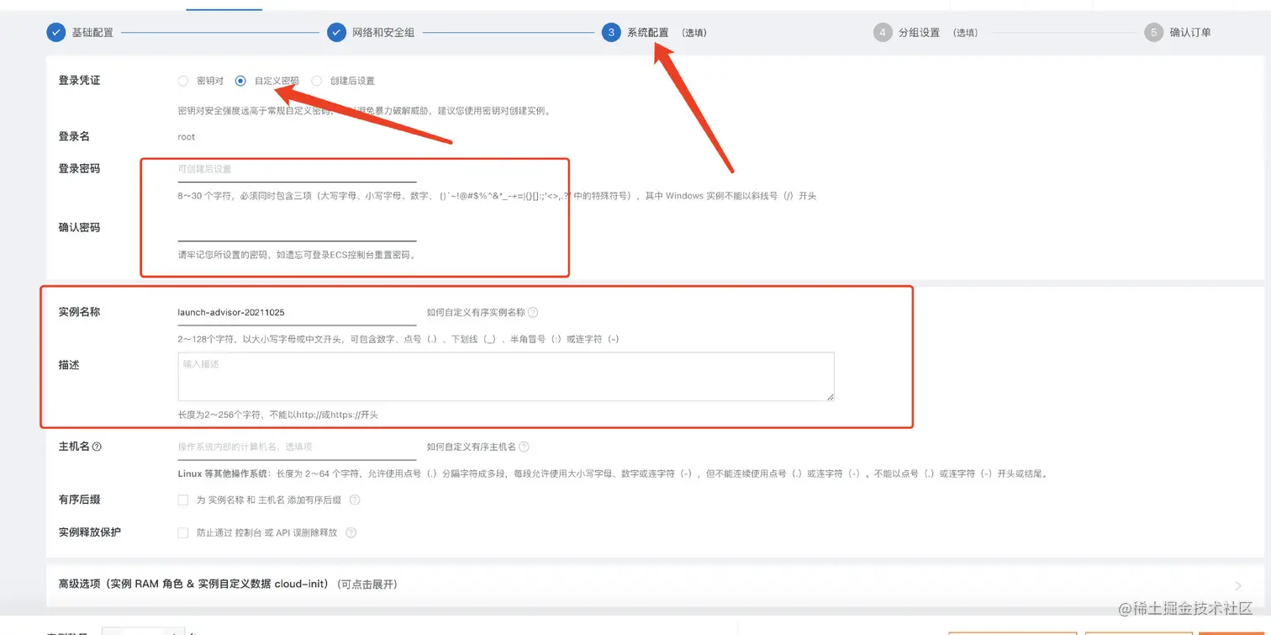1271x635 pixels.
Task: Select the 密钥对 radio button
Action: 183,81
